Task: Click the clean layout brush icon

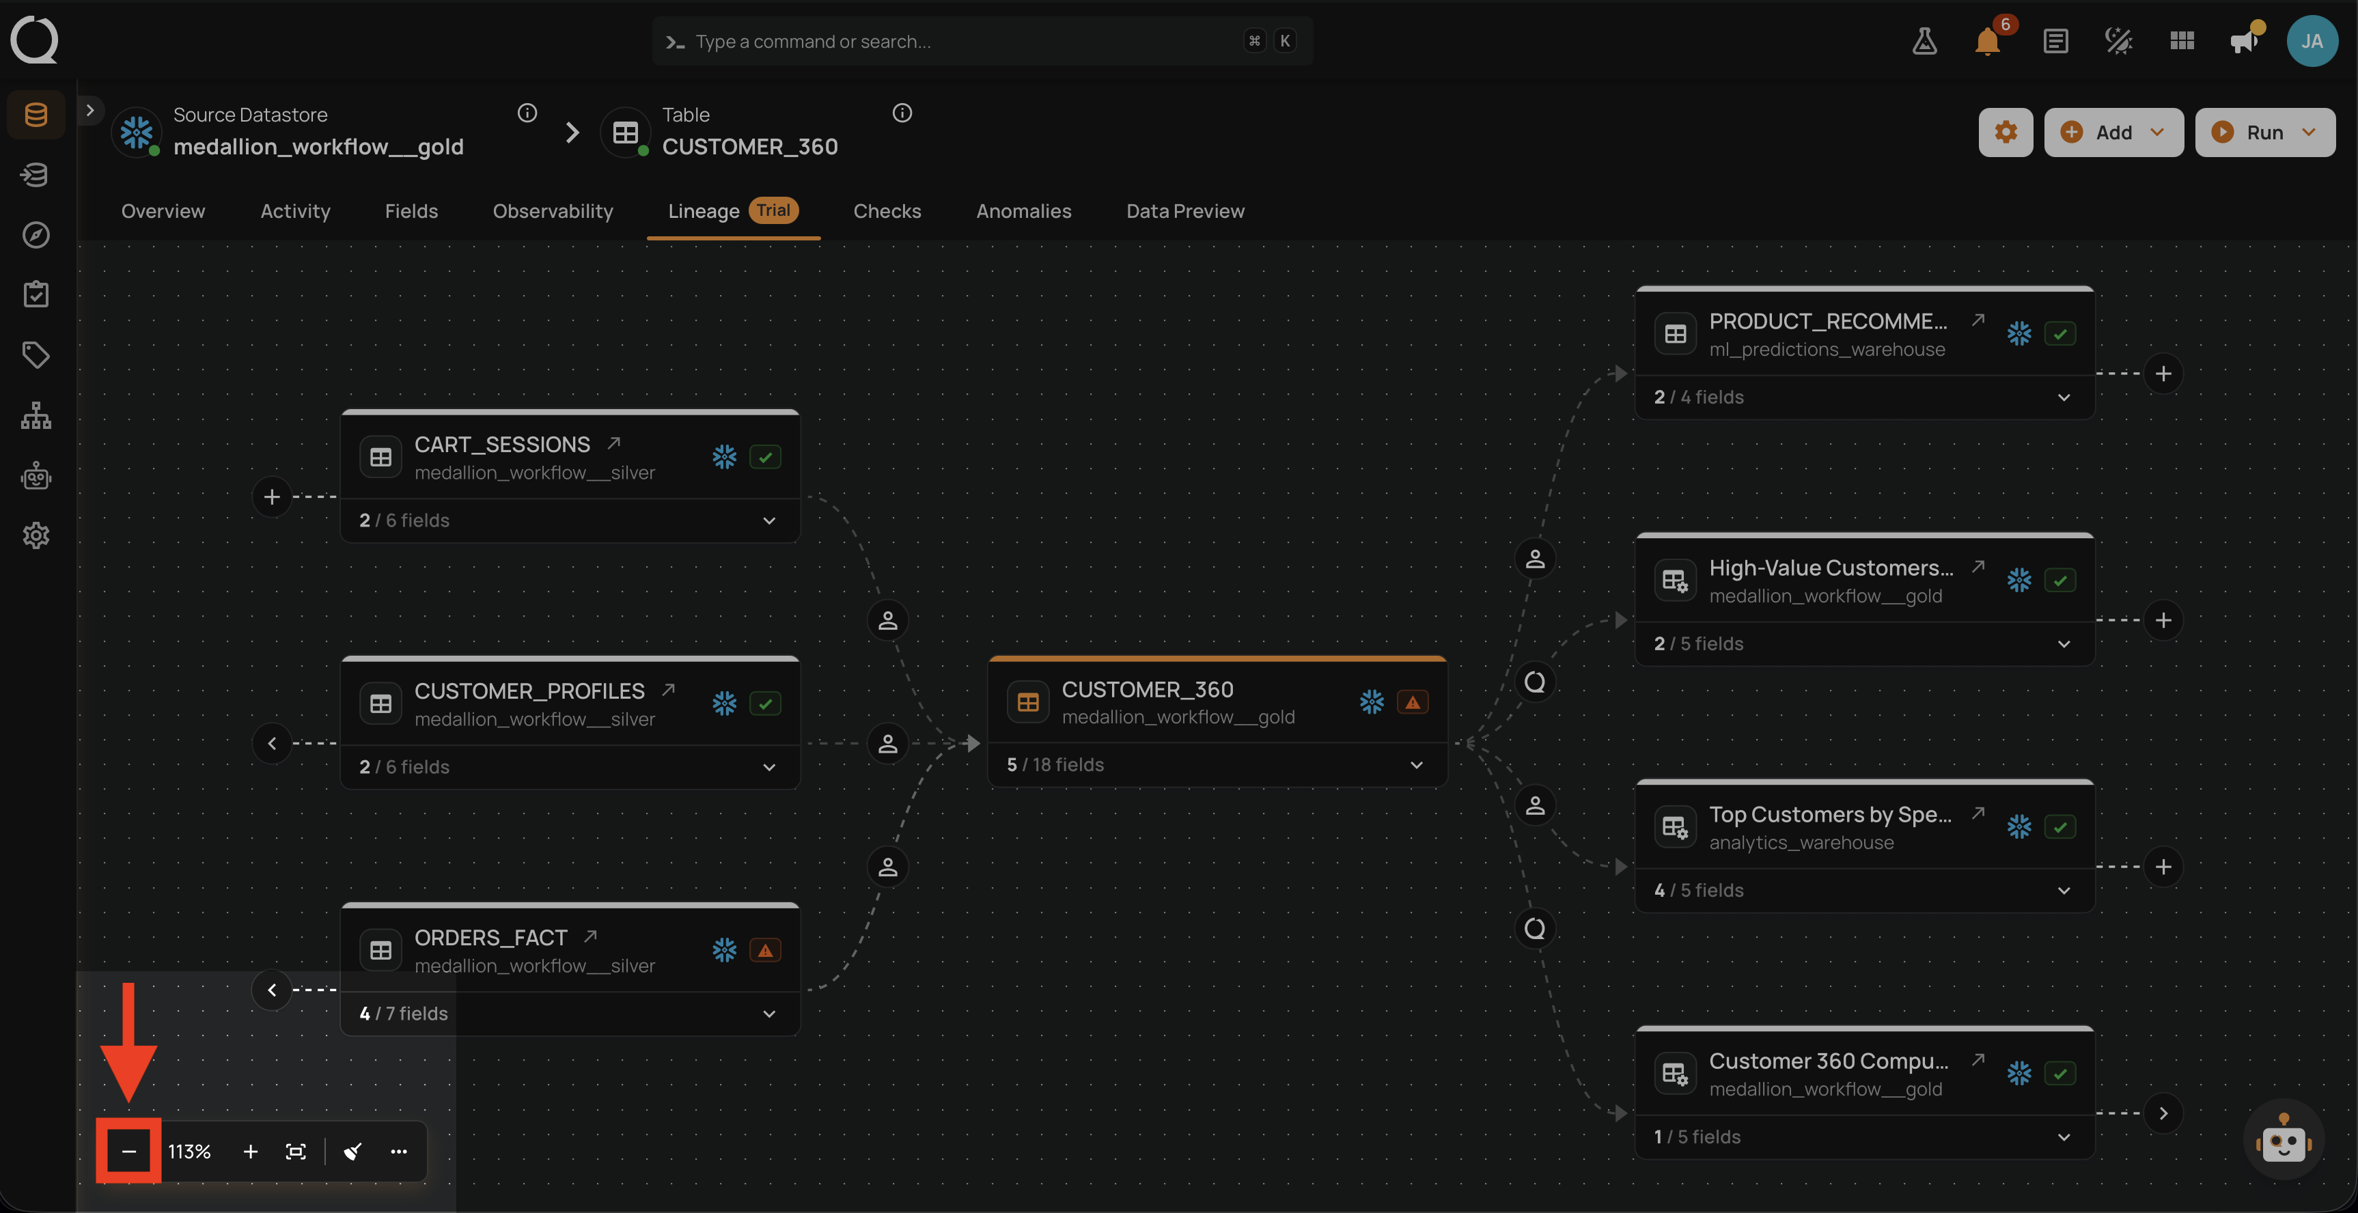Action: coord(352,1152)
